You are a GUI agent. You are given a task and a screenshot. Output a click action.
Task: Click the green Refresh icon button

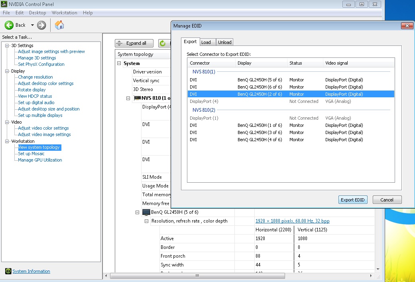(x=163, y=43)
